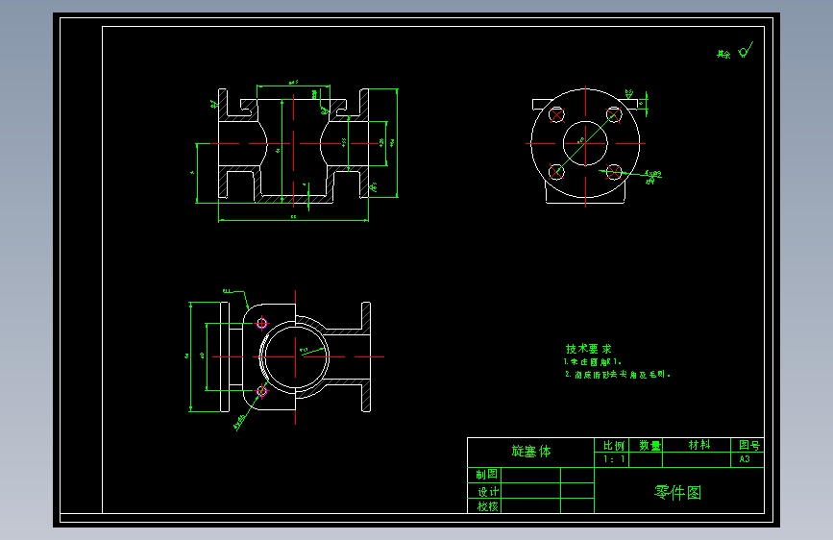This screenshot has width=833, height=540.
Task: Click the empty cell under "材料"
Action: [697, 459]
